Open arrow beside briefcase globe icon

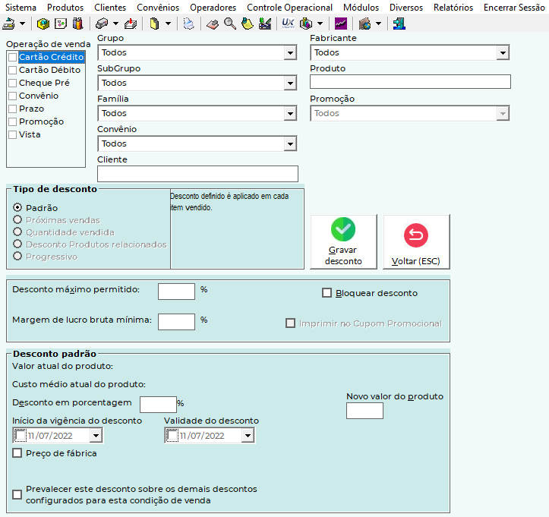pyautogui.click(x=378, y=24)
